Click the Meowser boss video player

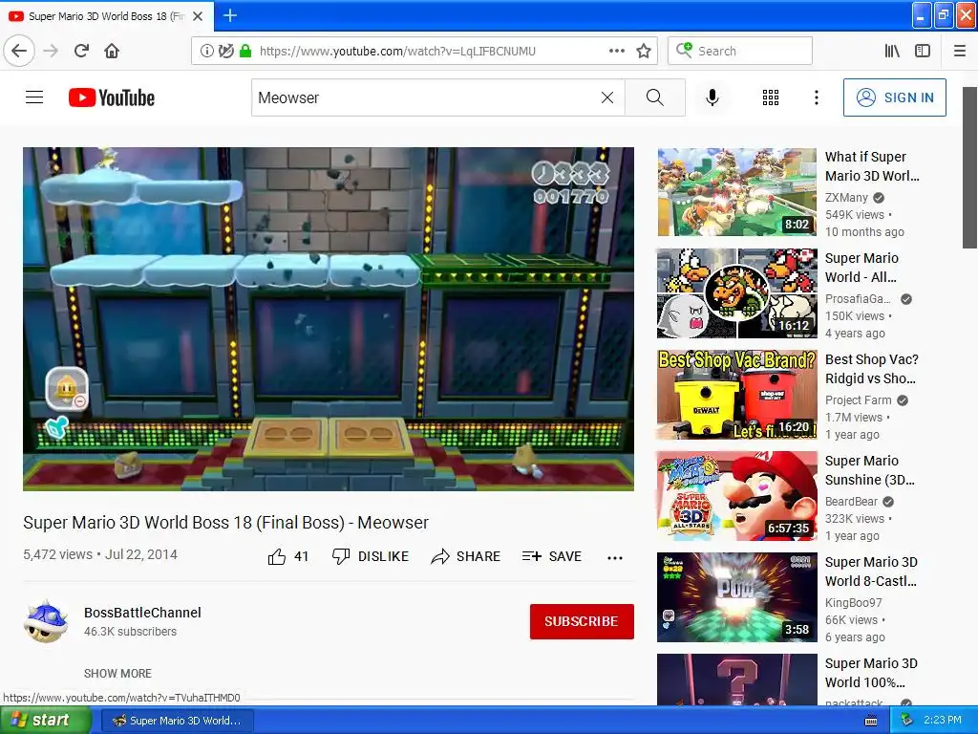coord(329,319)
